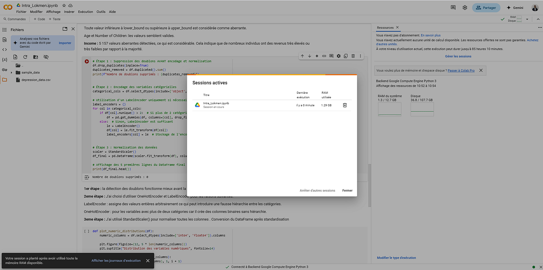The height and width of the screenshot is (270, 543).
Task: Open the Commandes palette
Action: (14, 19)
